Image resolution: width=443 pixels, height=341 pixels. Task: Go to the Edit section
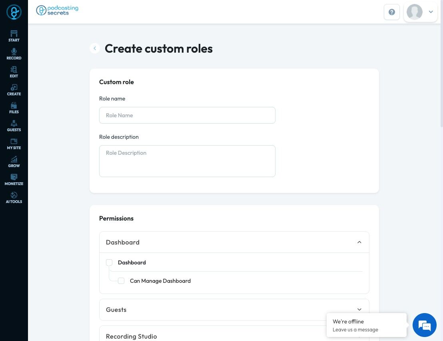click(14, 72)
